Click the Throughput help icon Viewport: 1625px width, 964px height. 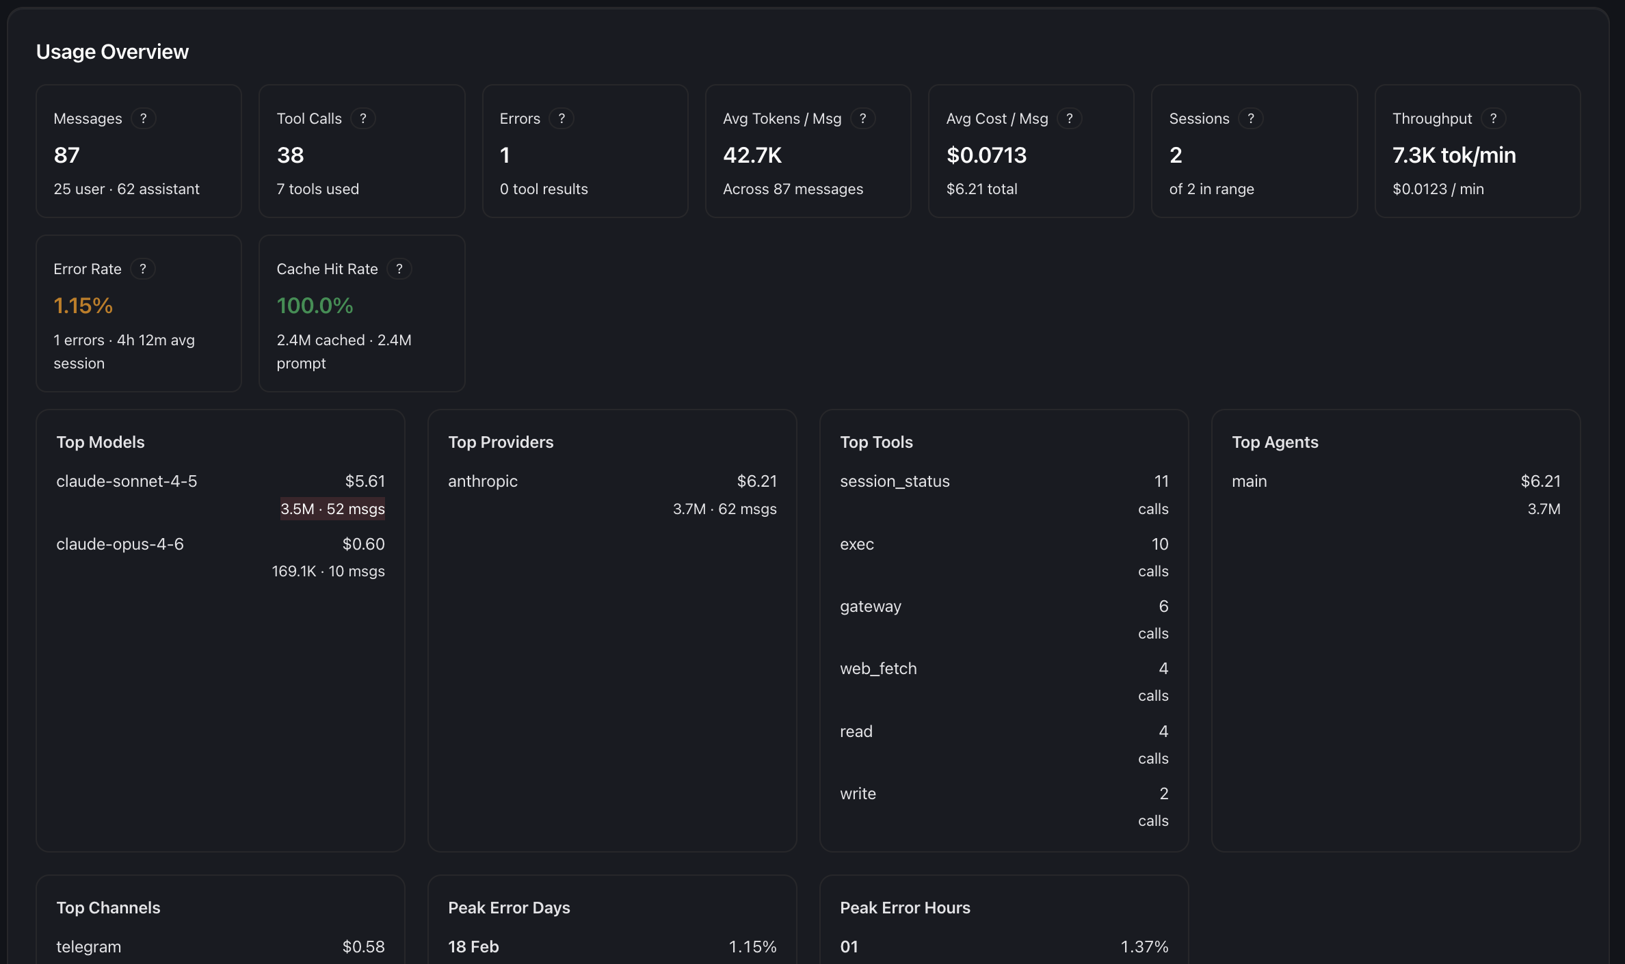tap(1494, 118)
